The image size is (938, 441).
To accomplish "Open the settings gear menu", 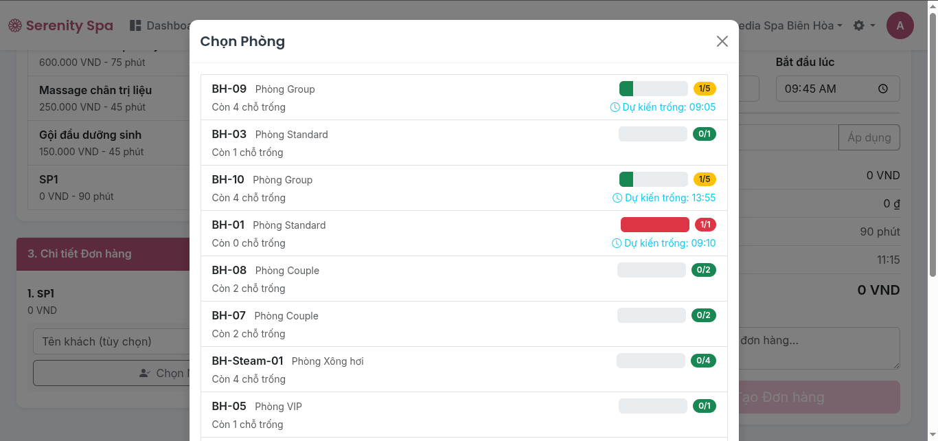I will pyautogui.click(x=859, y=25).
